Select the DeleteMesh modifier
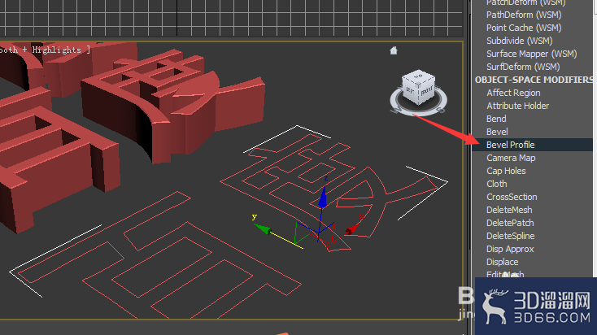 [509, 210]
